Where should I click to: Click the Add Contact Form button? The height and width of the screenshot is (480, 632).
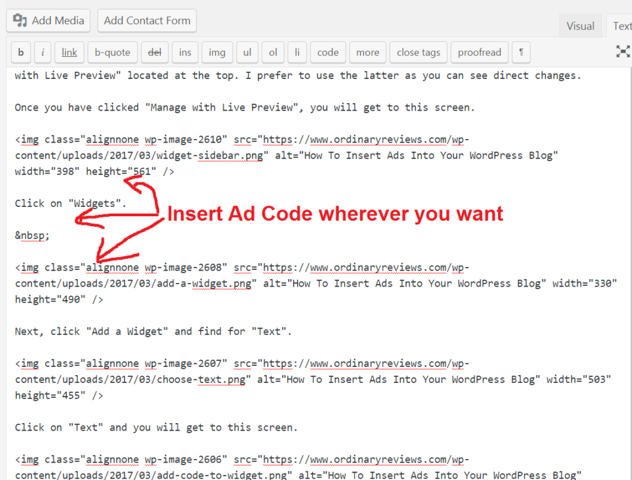pos(147,20)
